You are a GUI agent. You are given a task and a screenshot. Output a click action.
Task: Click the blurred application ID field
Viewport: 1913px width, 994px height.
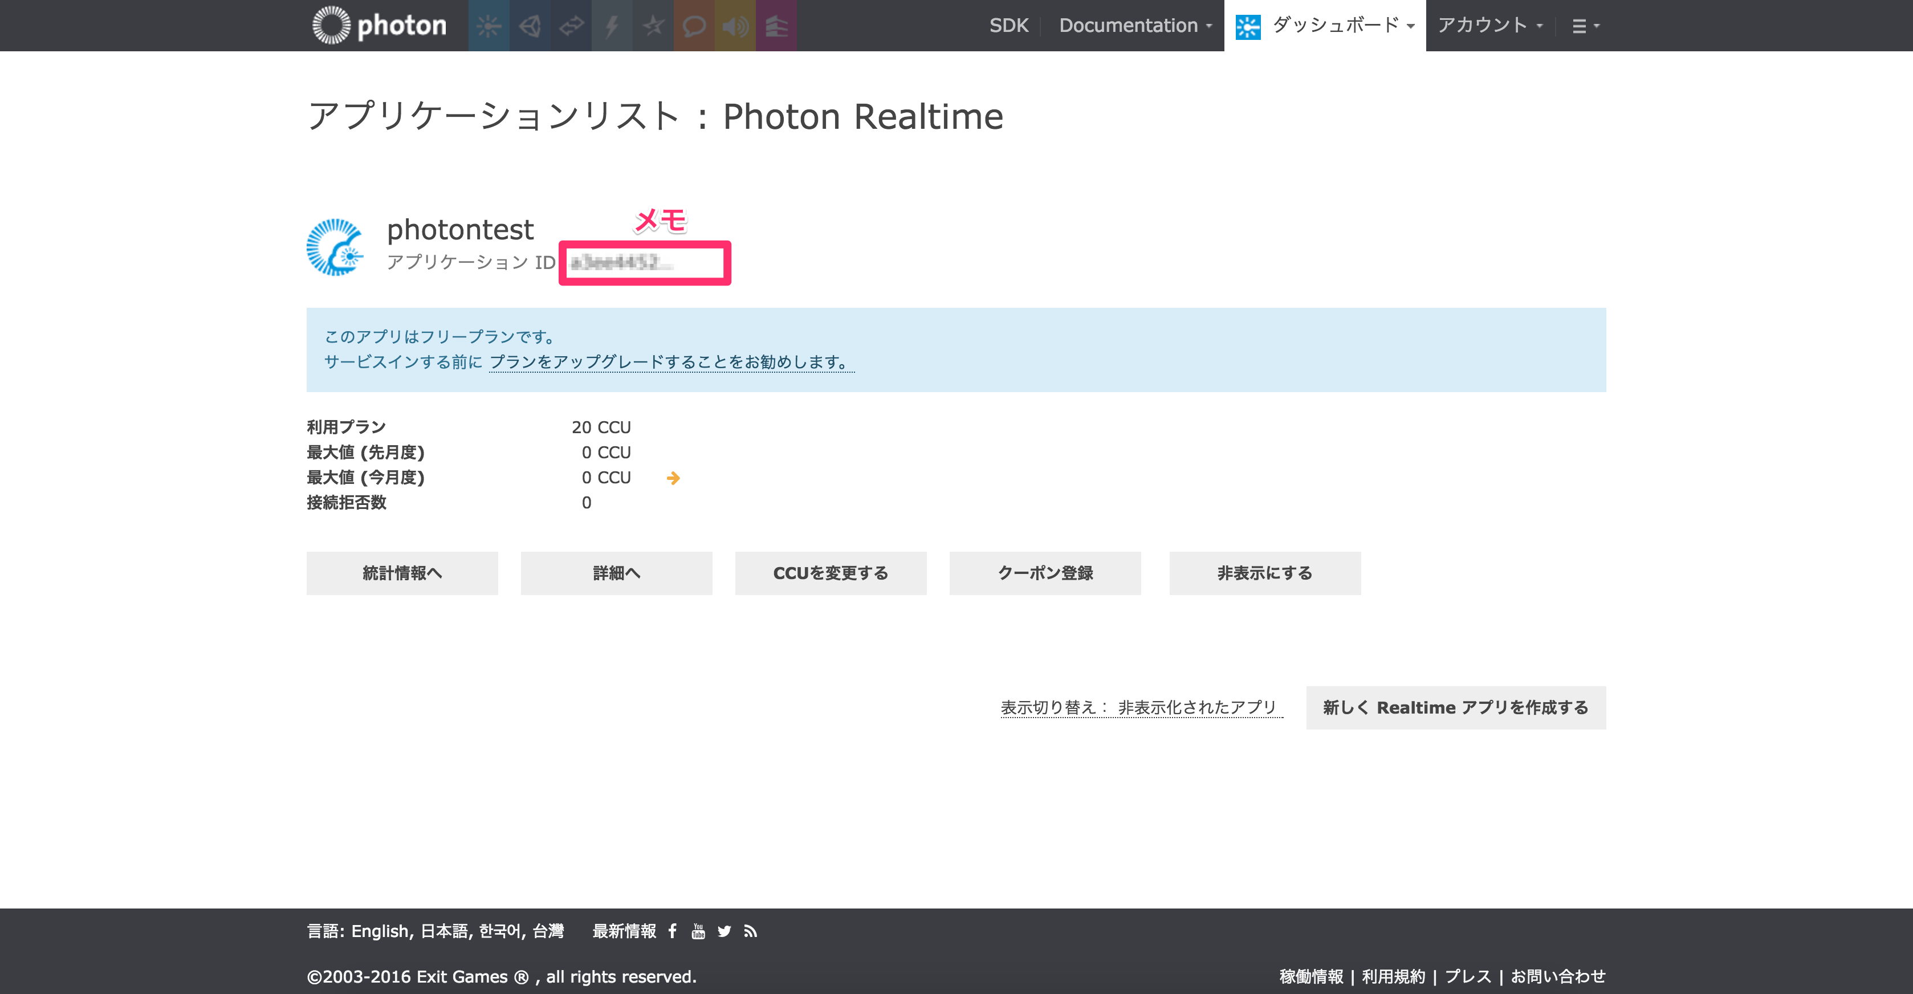(x=644, y=262)
